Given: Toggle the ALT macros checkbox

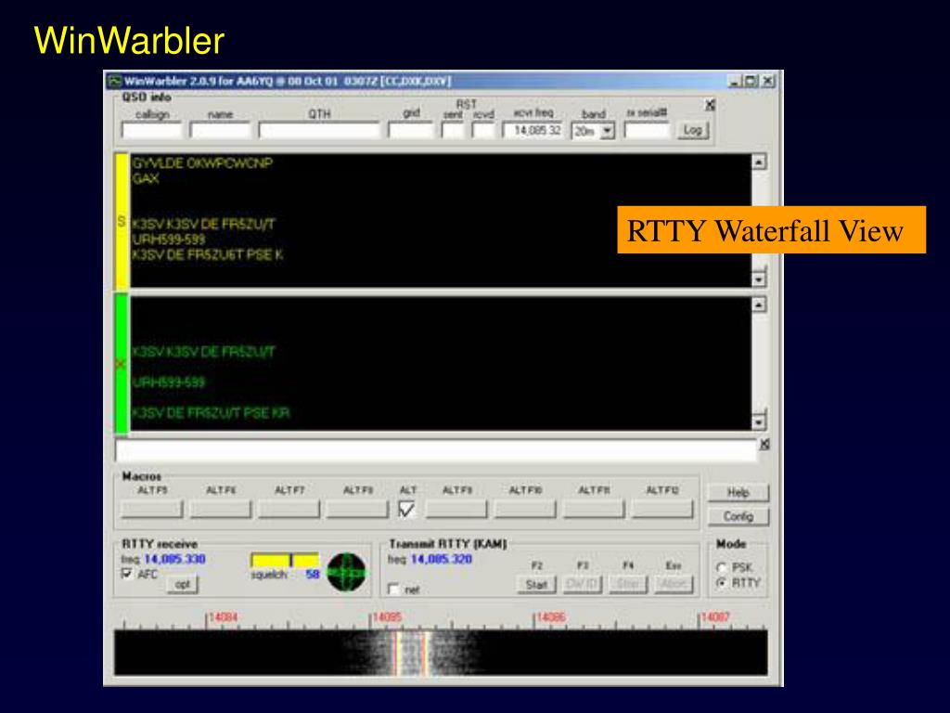Looking at the screenshot, I should coord(406,510).
